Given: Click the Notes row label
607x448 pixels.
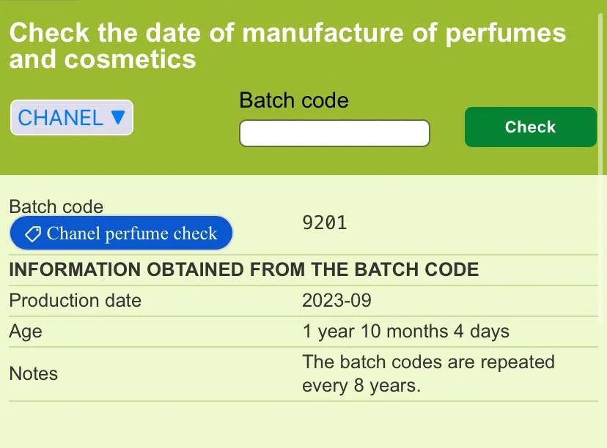Looking at the screenshot, I should (x=33, y=373).
